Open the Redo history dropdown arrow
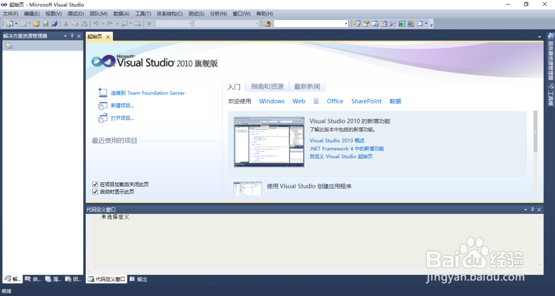The height and width of the screenshot is (296, 555). click(x=117, y=24)
